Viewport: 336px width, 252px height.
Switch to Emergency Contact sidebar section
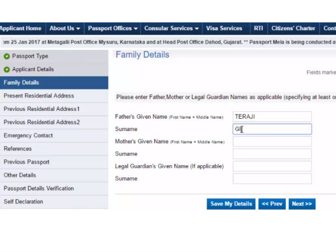click(28, 136)
